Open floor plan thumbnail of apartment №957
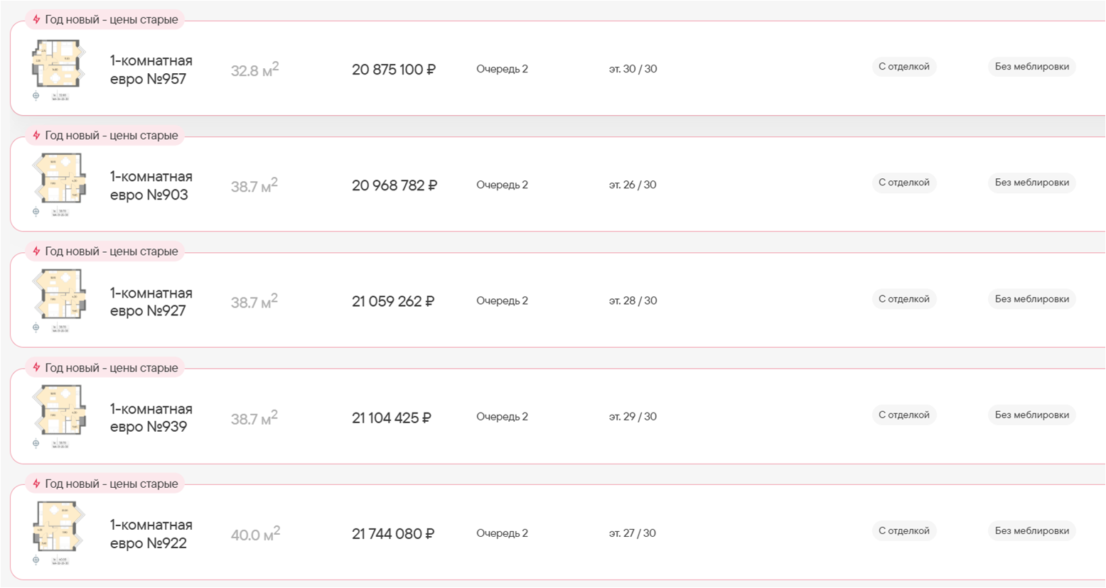Screen dimensions: 1106x588 pos(58,64)
